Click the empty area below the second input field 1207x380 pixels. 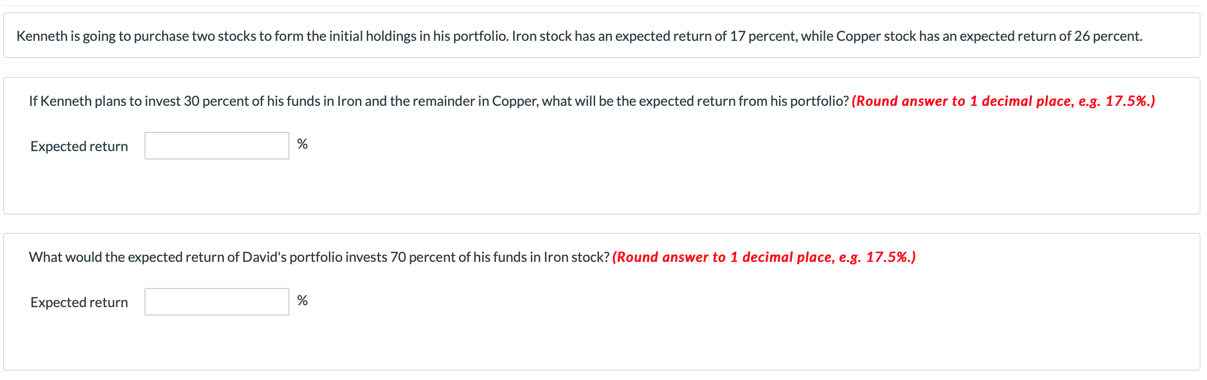216,345
